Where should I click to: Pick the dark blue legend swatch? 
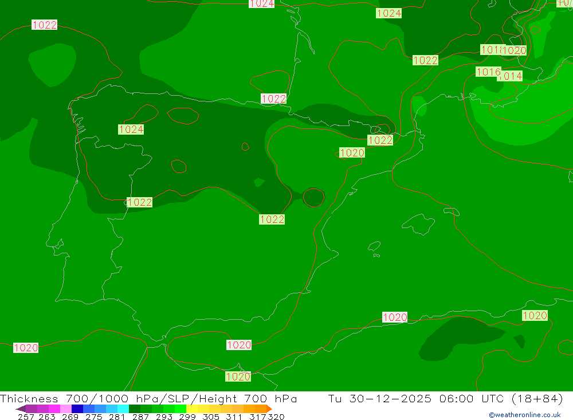click(x=77, y=409)
